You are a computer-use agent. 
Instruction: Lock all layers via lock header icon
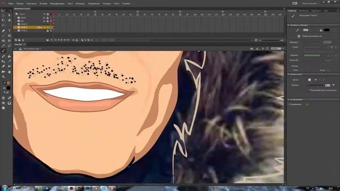[x=48, y=14]
